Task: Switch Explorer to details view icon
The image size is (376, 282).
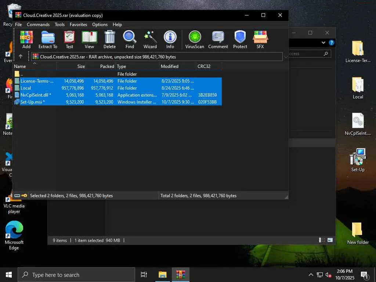Action: pyautogui.click(x=322, y=240)
